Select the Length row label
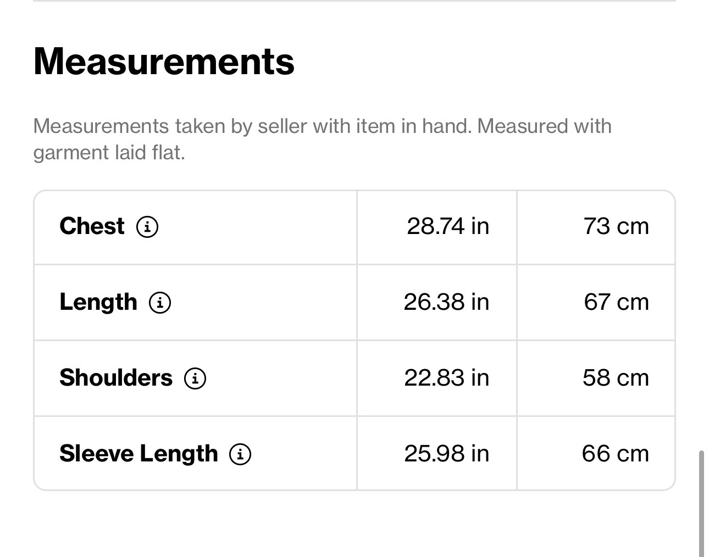This screenshot has height=557, width=709. (98, 302)
